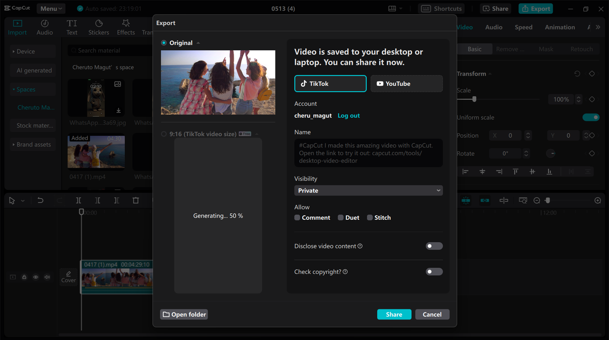Click the 0417 (1).mp4 media thumbnail
Image resolution: width=609 pixels, height=340 pixels.
pos(96,152)
